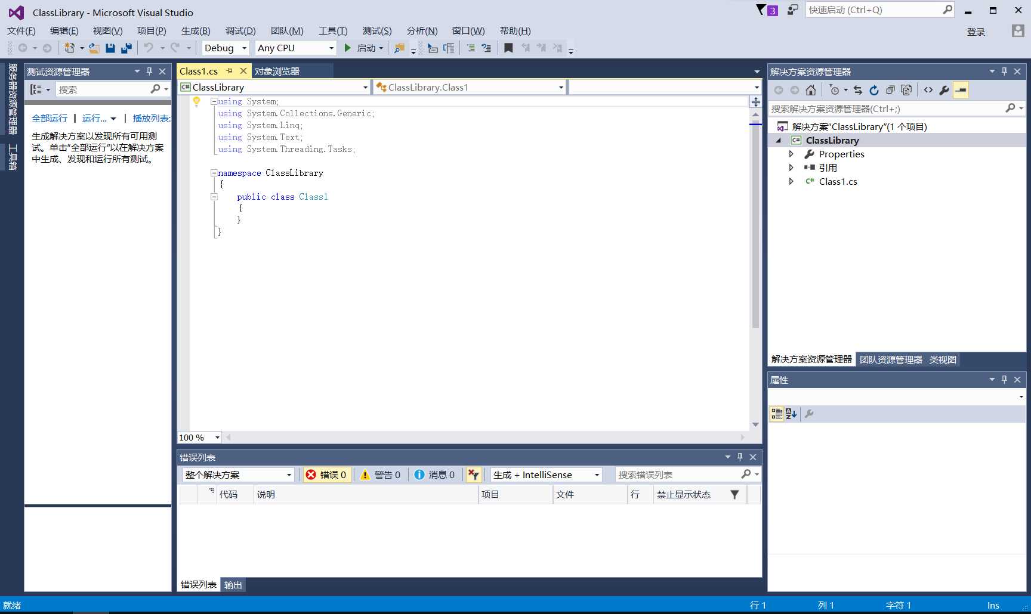Image resolution: width=1031 pixels, height=614 pixels.
Task: Click the Save All toolbar icon
Action: pyautogui.click(x=126, y=48)
